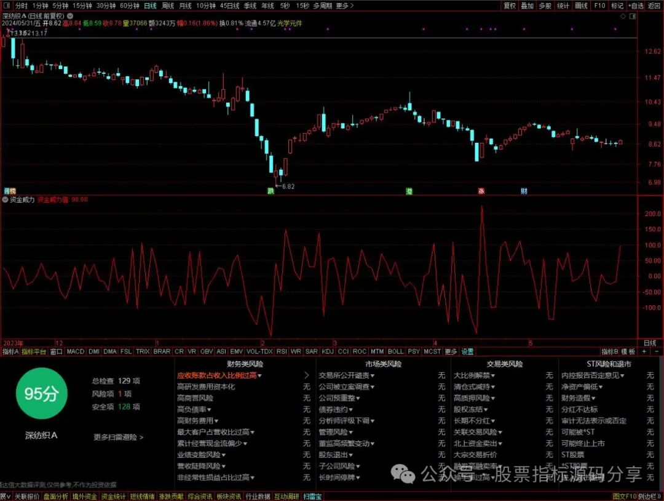
Task: Switch to the 月线 monthly period
Action: (x=186, y=6)
